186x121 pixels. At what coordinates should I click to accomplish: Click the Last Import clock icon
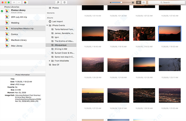click(x=50, y=21)
